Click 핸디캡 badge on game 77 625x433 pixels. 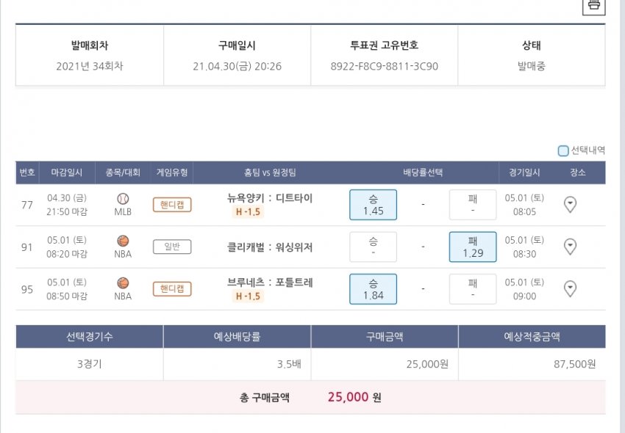point(172,205)
